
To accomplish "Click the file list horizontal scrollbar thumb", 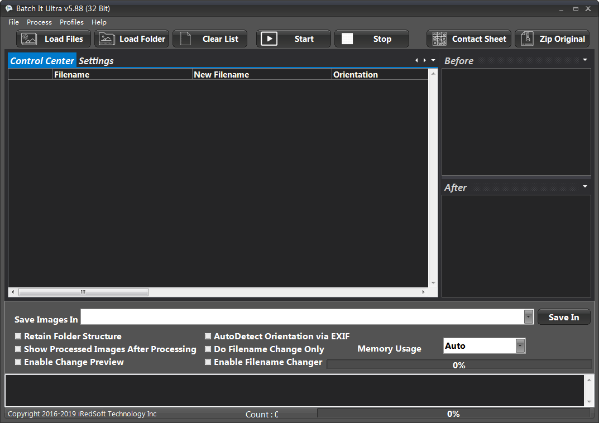I will (x=83, y=292).
